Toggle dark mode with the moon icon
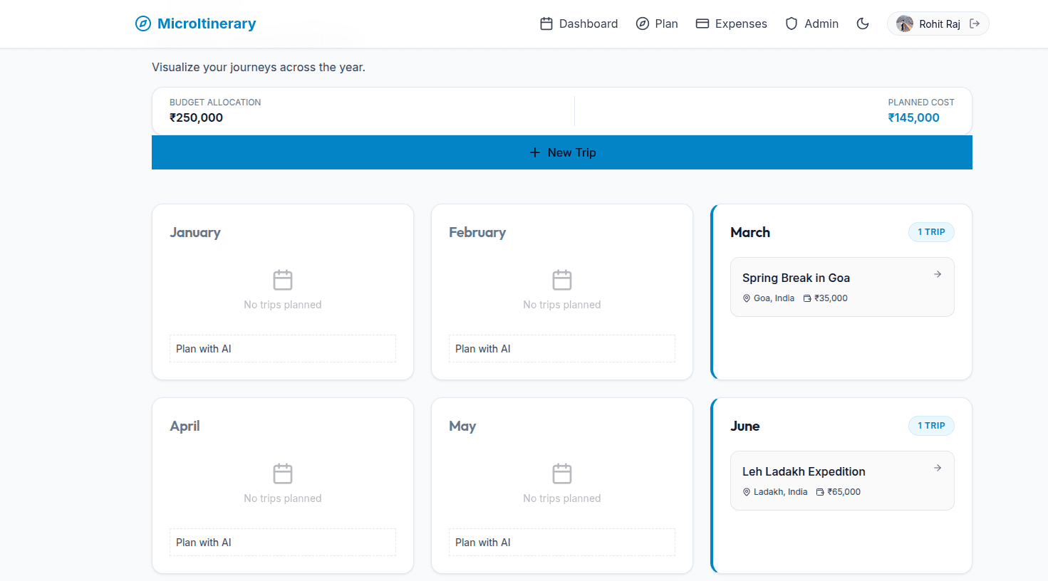The width and height of the screenshot is (1048, 581). pos(863,23)
